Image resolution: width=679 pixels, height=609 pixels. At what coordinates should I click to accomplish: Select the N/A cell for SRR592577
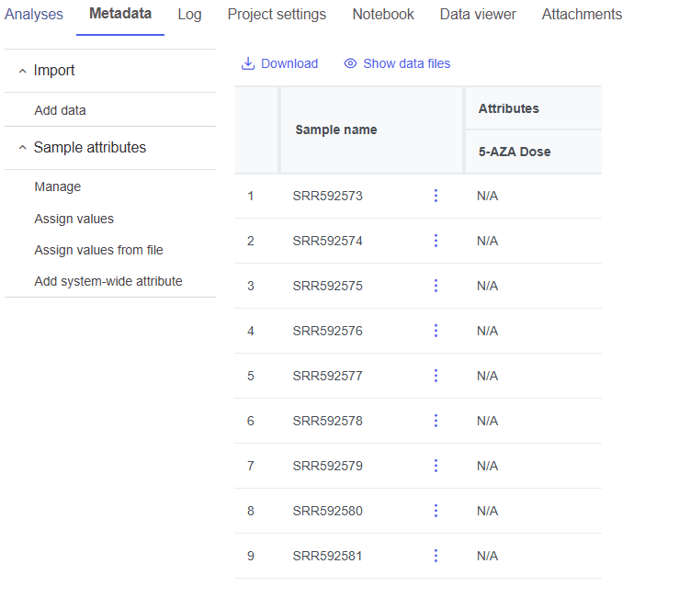487,376
